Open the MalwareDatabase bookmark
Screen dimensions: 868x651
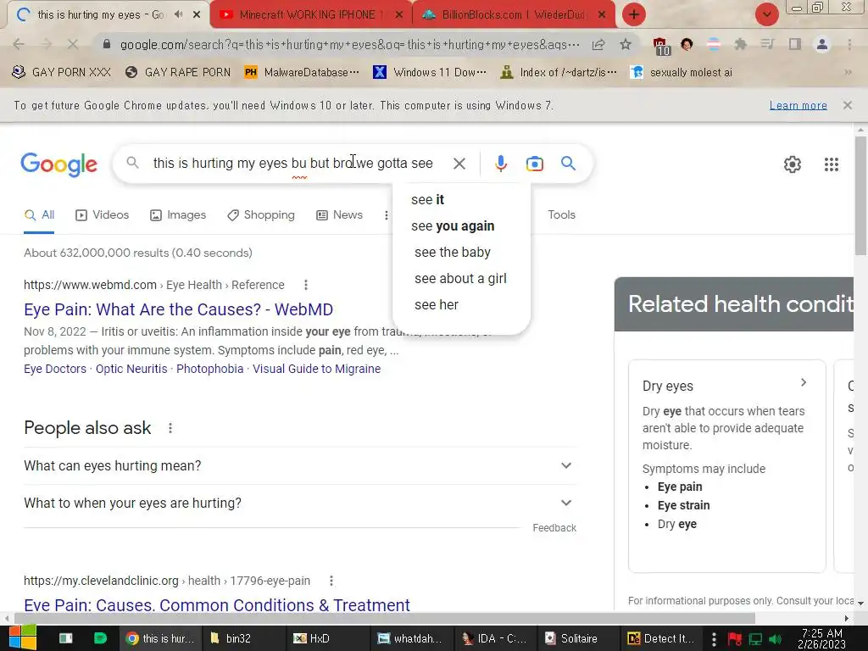click(x=302, y=73)
